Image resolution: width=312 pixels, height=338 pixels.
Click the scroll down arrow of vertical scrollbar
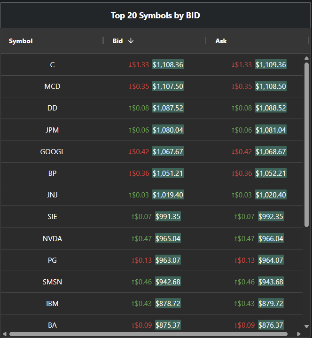pos(306,326)
